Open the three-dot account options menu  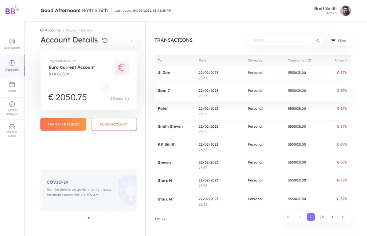(x=132, y=41)
